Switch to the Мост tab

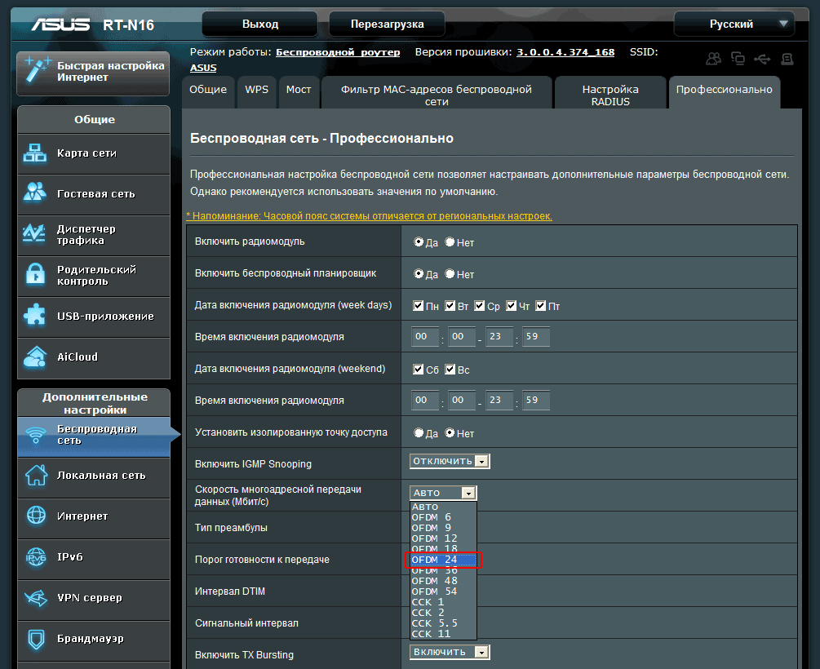point(299,92)
